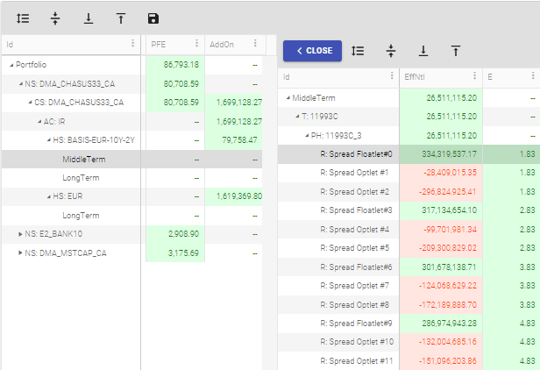540x370 pixels.
Task: Select row R: Spread Optlet #1
Action: click(409, 173)
